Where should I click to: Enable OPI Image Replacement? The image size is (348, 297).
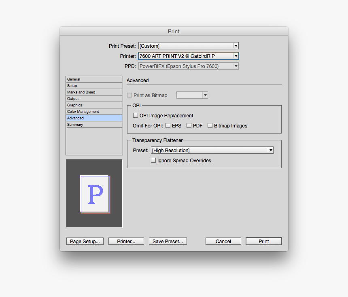(136, 115)
